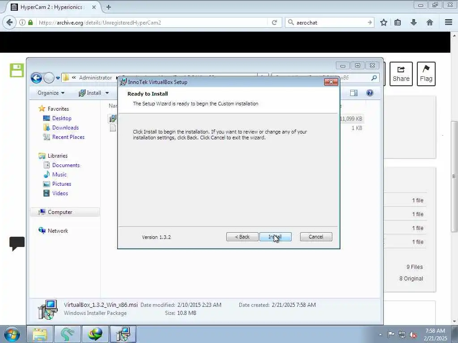Click the 8 Original link on archive page
458x343 pixels.
(411, 279)
